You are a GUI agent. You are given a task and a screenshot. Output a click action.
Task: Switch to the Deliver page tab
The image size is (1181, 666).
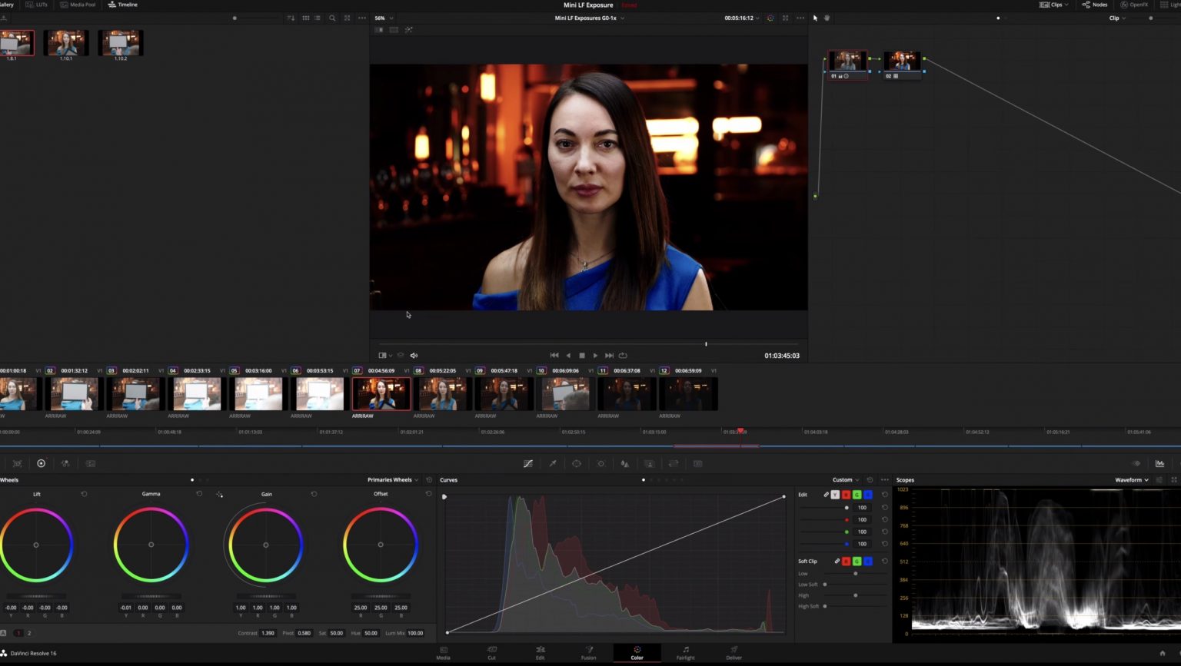click(734, 653)
